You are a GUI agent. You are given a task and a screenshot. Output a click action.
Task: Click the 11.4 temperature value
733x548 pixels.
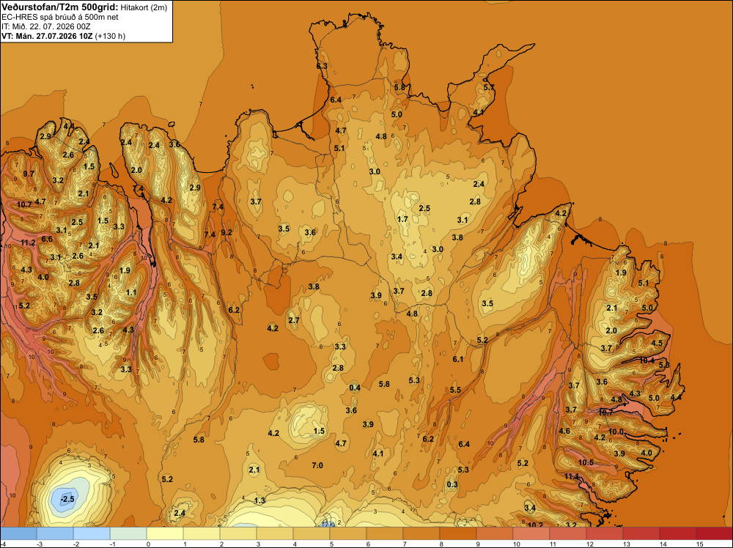pos(571,476)
